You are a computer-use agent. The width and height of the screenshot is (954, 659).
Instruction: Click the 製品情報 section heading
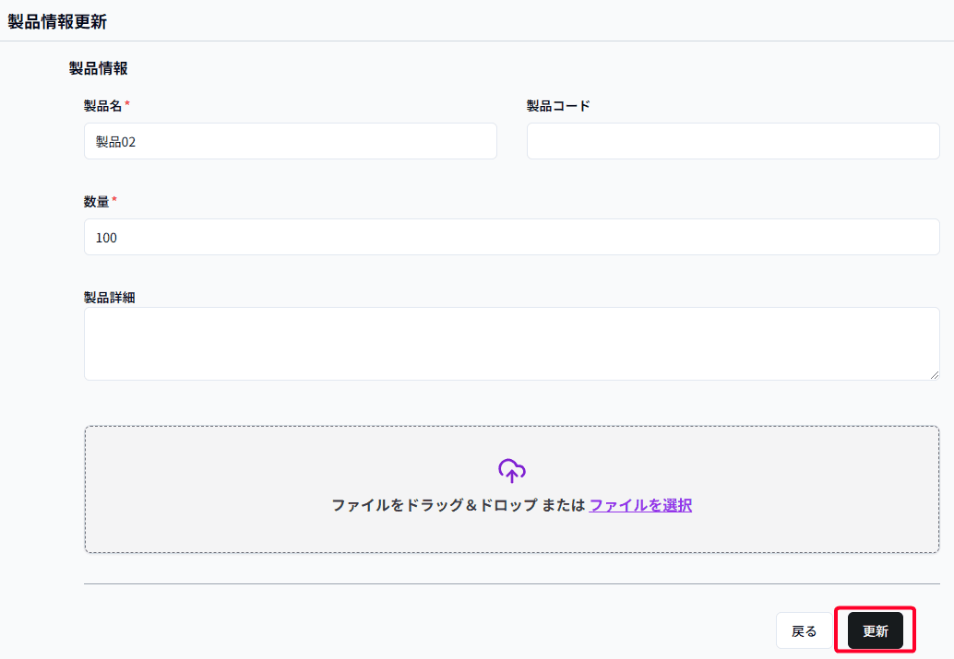[x=96, y=68]
